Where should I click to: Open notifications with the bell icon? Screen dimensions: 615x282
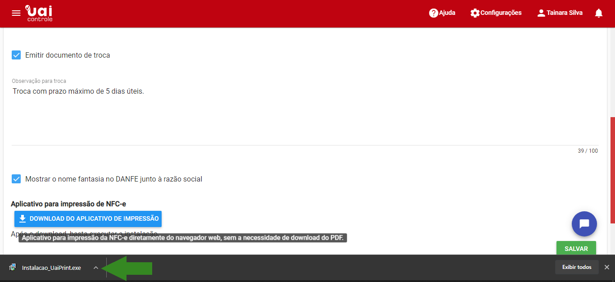coord(598,13)
